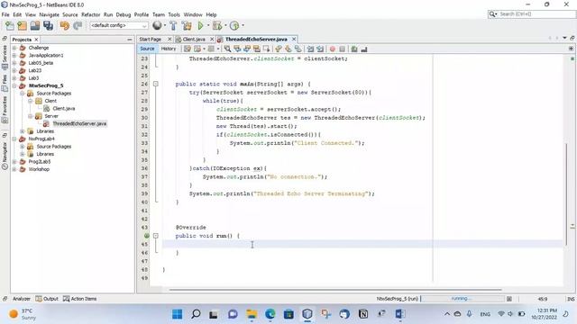
Task: Expand the Lab23 project node
Action: click(14, 70)
